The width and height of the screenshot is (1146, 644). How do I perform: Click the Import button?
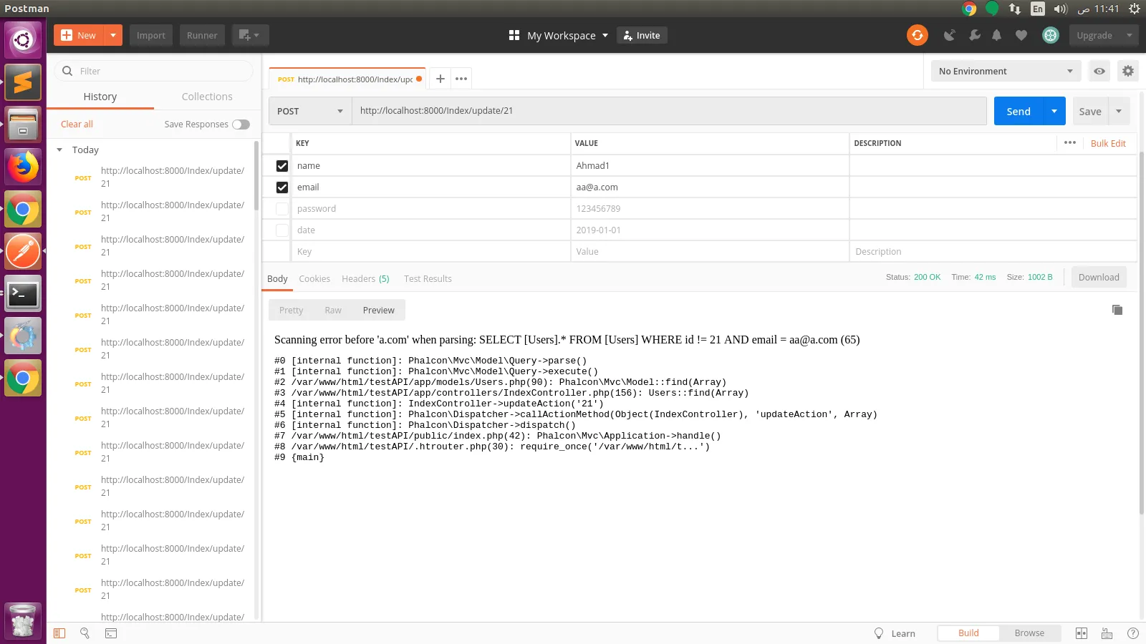tap(151, 35)
